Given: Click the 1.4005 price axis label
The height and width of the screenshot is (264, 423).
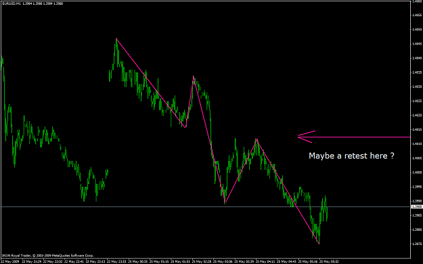Looking at the screenshot, I should pos(417,158).
